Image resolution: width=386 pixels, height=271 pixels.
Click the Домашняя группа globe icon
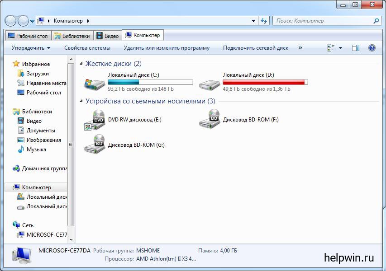16,168
